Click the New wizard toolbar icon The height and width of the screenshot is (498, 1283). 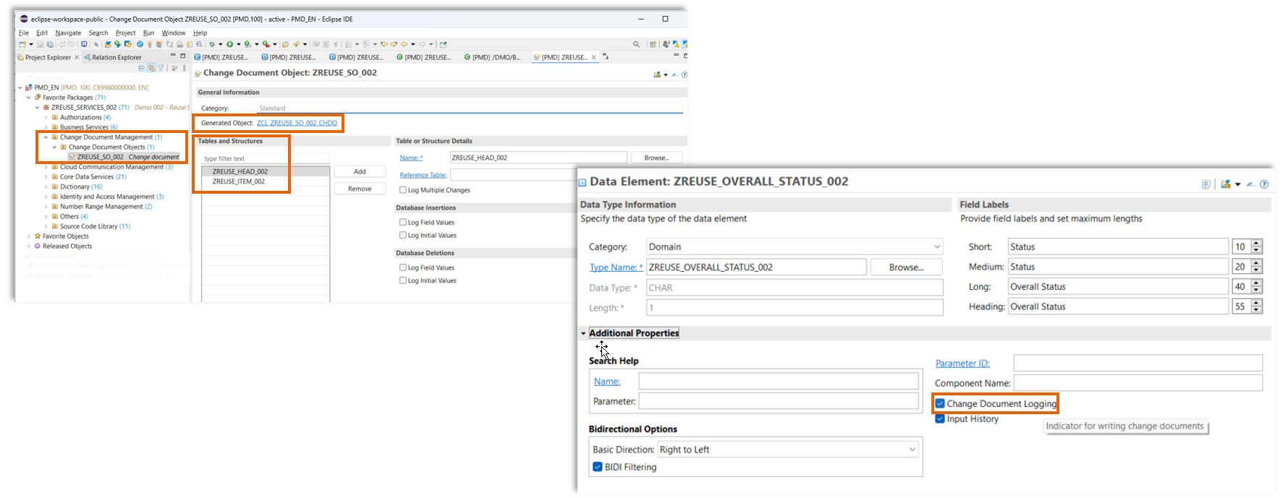22,44
